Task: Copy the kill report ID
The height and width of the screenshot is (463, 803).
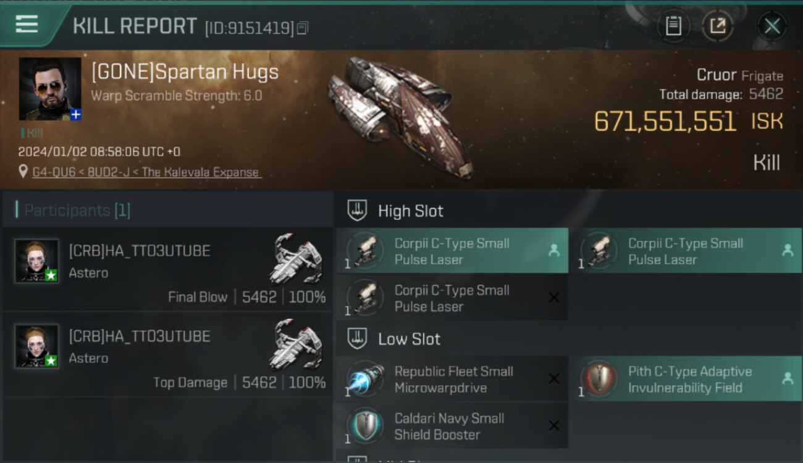Action: [303, 28]
